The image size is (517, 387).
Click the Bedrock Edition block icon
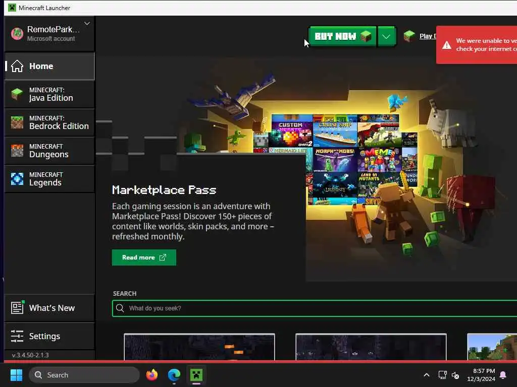click(17, 122)
